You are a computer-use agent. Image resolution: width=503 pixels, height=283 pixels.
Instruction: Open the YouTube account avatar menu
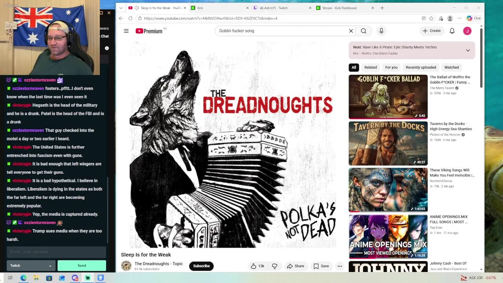click(x=467, y=31)
